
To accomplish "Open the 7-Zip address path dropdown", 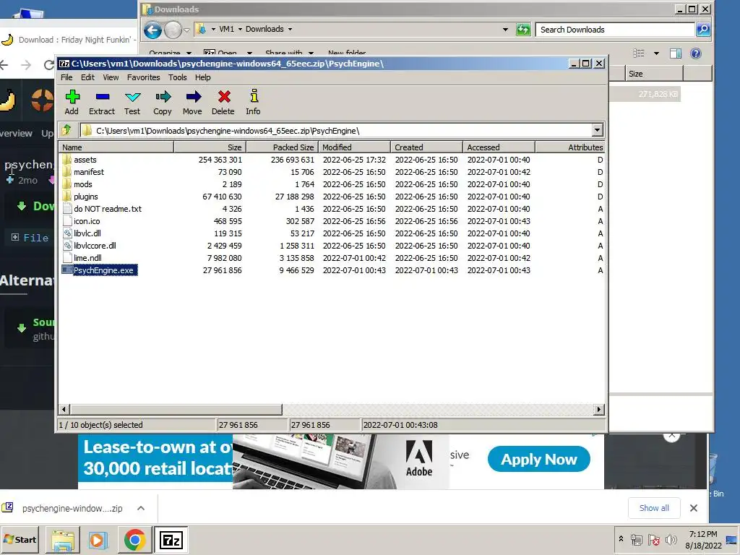I will click(x=597, y=130).
